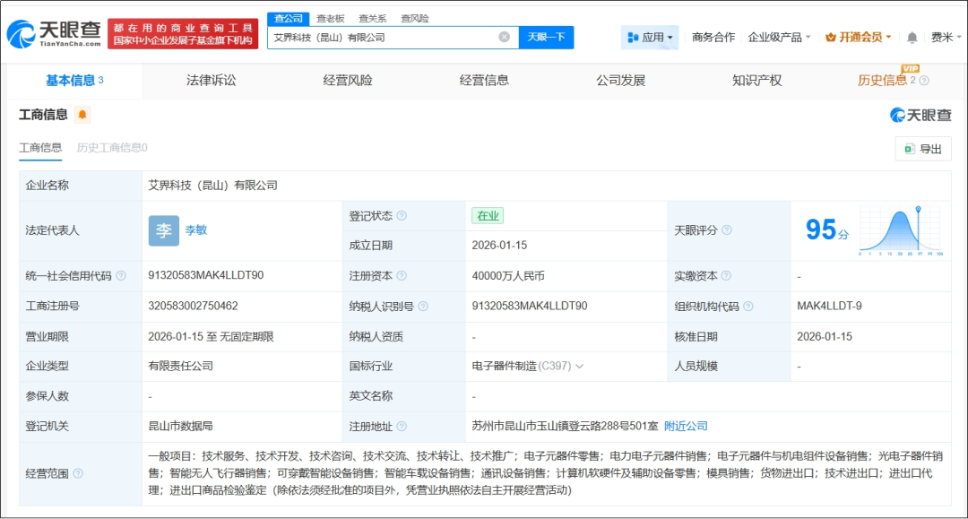Click help icon next to 组织机构代码

point(748,307)
